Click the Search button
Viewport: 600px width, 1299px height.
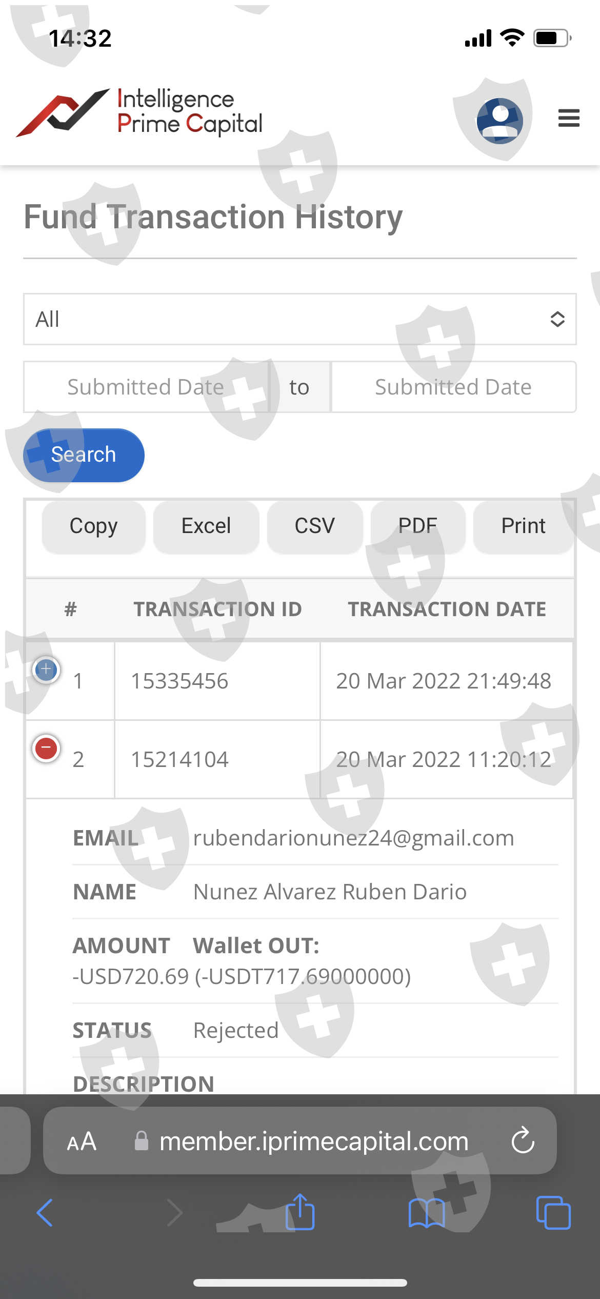pyautogui.click(x=84, y=455)
